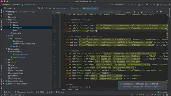Click in the find field containing body
The height and width of the screenshot is (96, 171).
79,12
